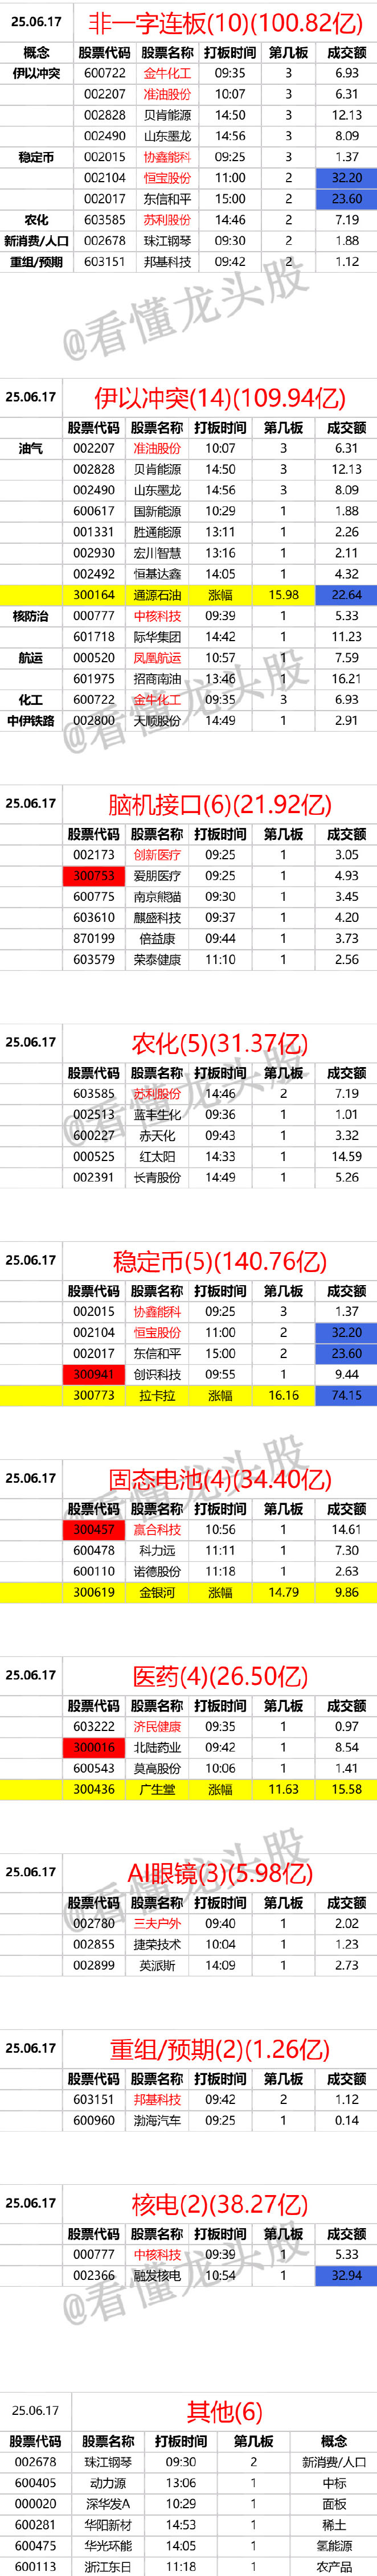The height and width of the screenshot is (2576, 377).
Task: Select stock name 创新医疗
Action: (x=157, y=855)
